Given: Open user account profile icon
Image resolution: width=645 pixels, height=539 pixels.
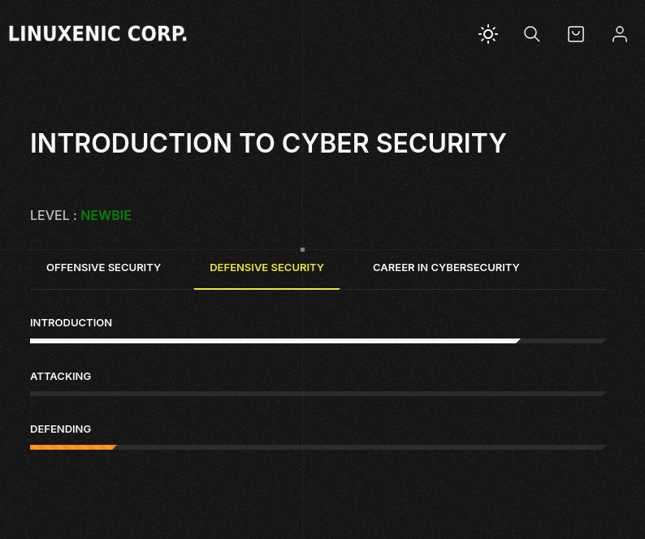Looking at the screenshot, I should tap(620, 34).
